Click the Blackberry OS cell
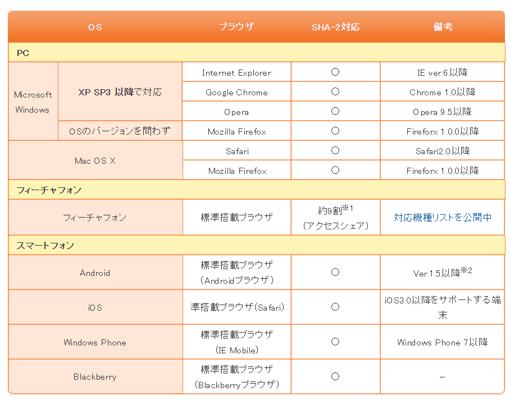Viewport: 510px width, 401px height. pyautogui.click(x=95, y=377)
